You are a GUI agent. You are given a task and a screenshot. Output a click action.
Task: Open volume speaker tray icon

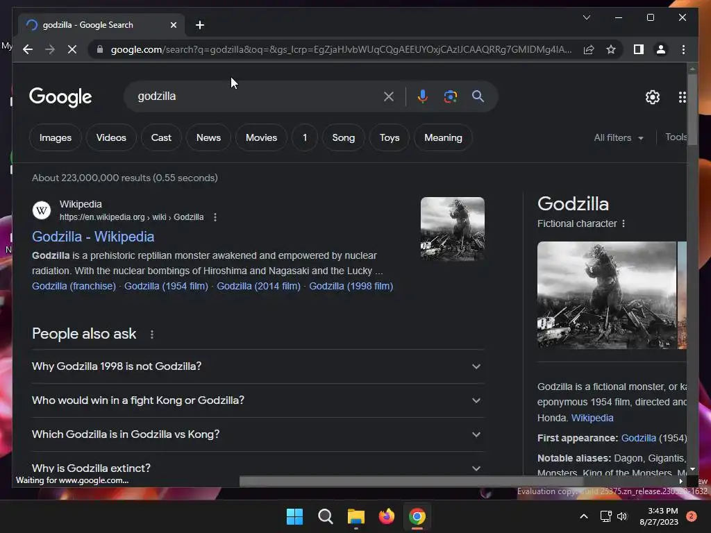[x=622, y=516]
